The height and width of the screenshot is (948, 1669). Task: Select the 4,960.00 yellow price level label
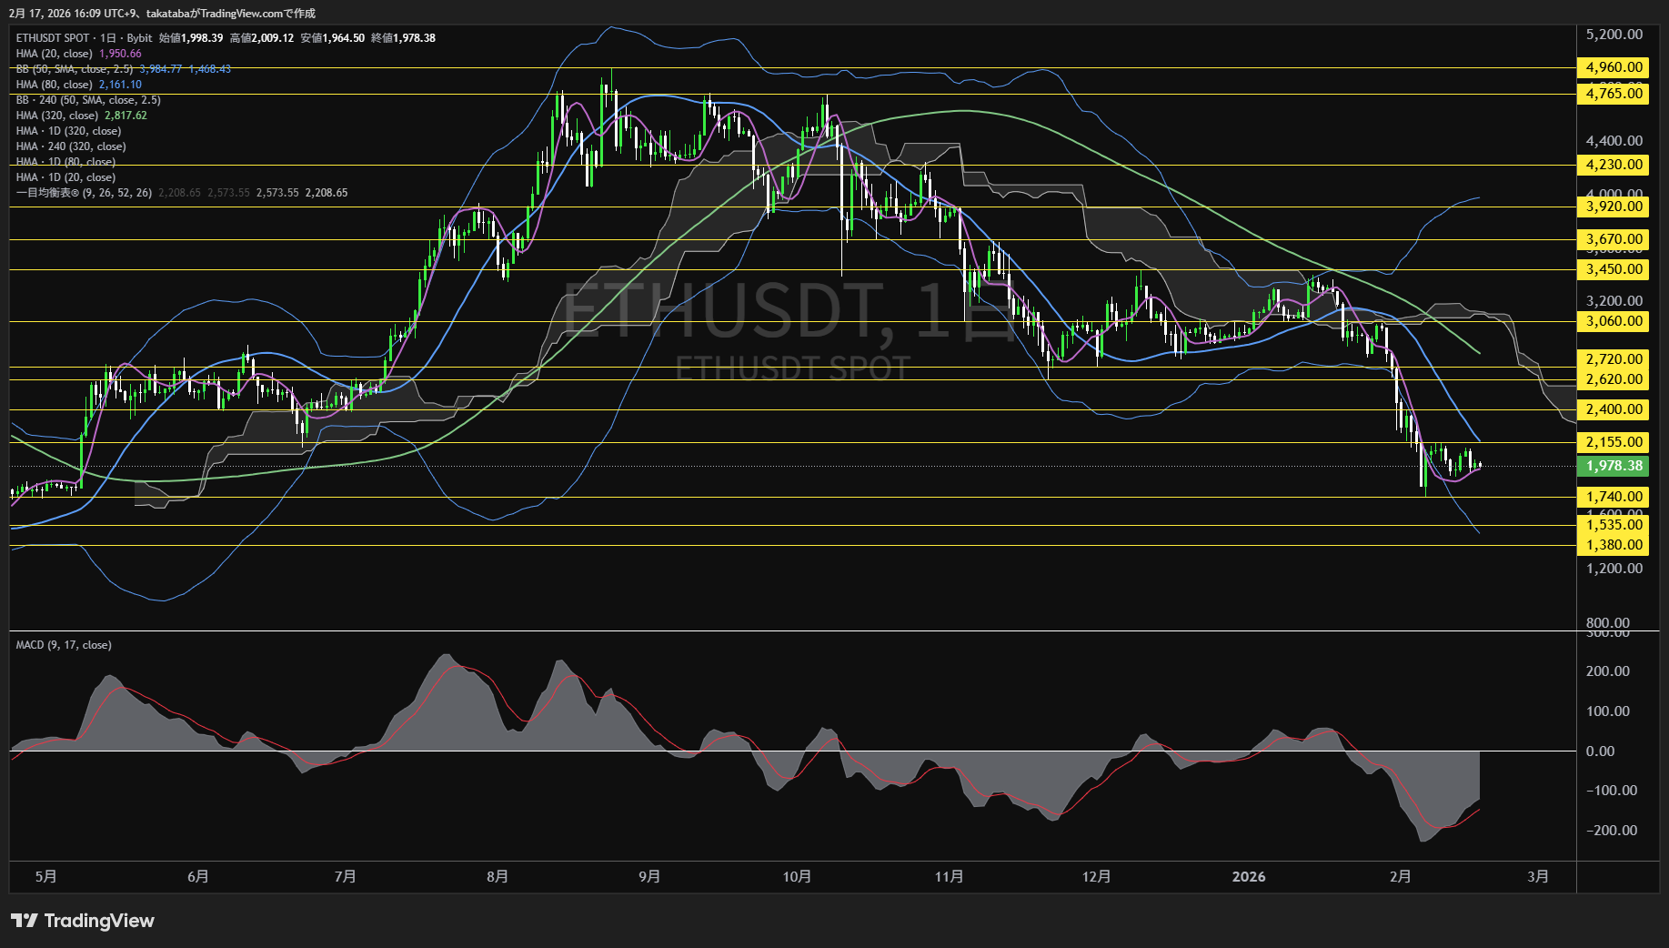[x=1614, y=67]
